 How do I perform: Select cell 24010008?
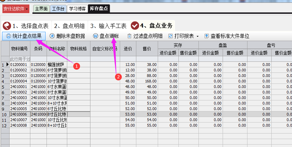click(x=20, y=125)
